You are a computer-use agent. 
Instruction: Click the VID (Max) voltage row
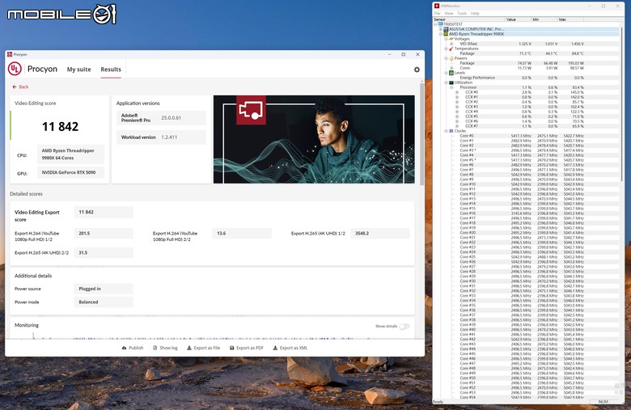click(522, 44)
